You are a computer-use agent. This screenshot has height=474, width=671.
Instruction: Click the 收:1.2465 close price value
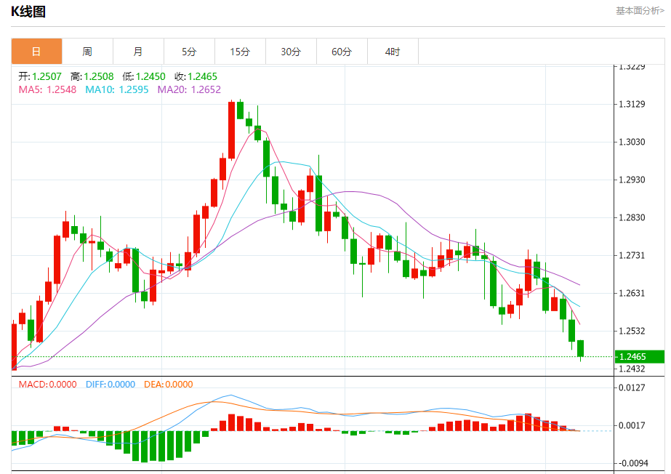point(196,76)
